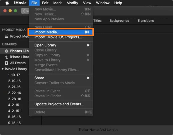The width and height of the screenshot is (173, 135).
Task: Click the iPhoto Library palm tree icon
Action: click(x=7, y=57)
